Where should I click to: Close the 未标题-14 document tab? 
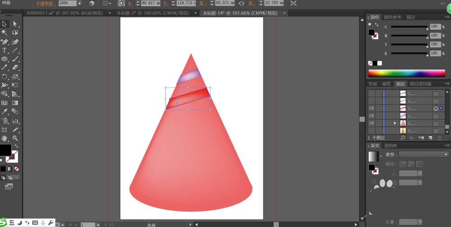pos(284,13)
